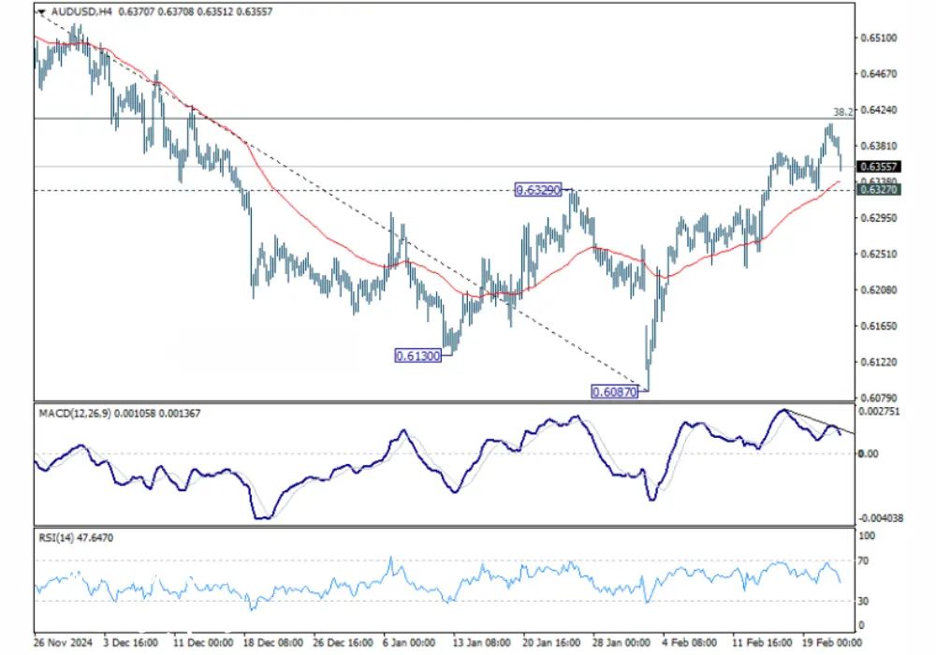This screenshot has height=655, width=936.
Task: Click the RSI(14) indicator label
Action: (x=56, y=537)
